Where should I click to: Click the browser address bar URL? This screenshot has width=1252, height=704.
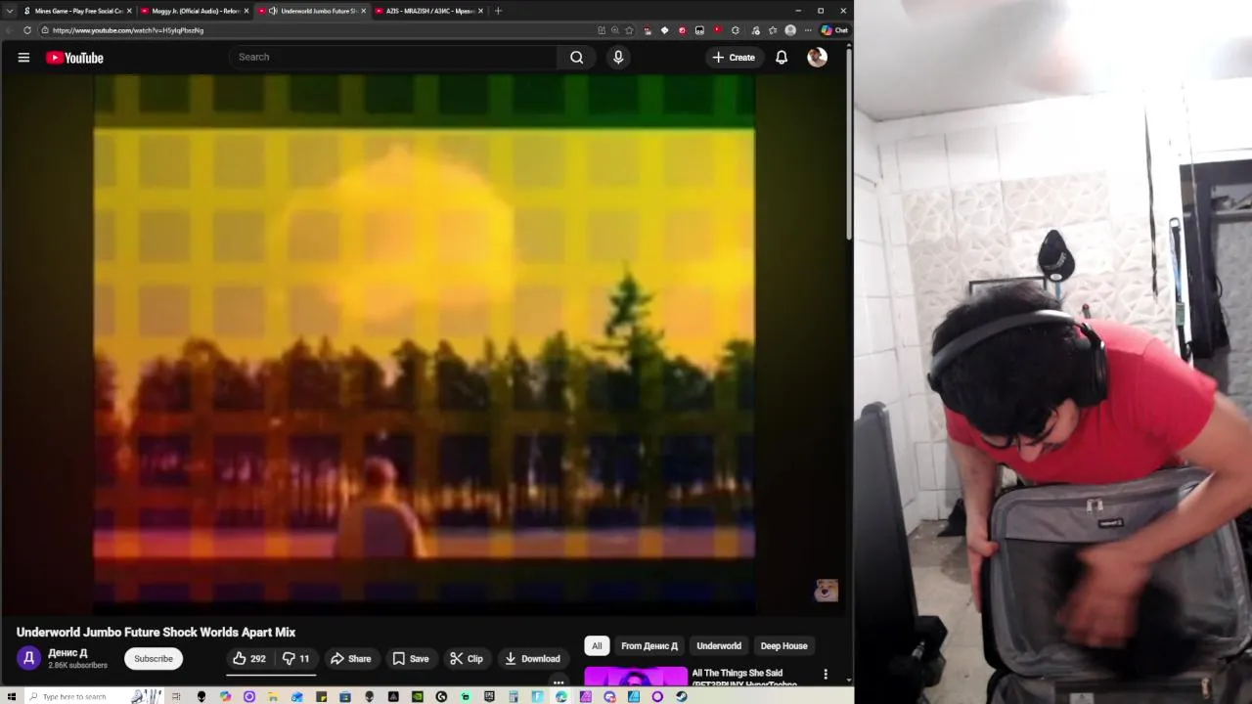click(128, 30)
